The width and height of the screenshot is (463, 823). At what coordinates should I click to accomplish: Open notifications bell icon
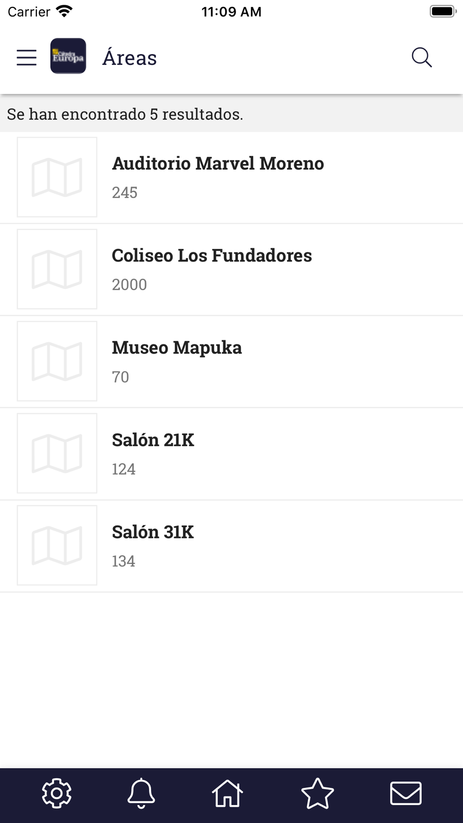tap(141, 793)
